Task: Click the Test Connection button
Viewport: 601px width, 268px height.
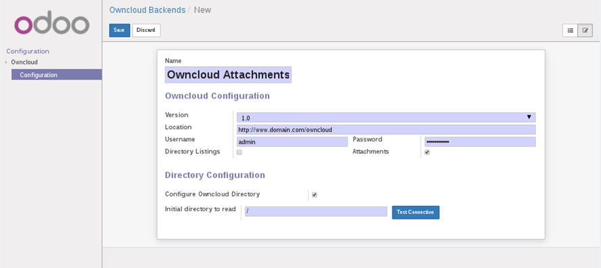Action: [x=416, y=212]
